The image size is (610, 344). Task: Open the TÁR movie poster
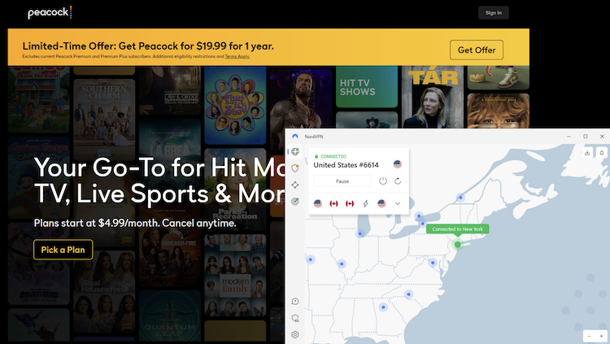pos(433,98)
